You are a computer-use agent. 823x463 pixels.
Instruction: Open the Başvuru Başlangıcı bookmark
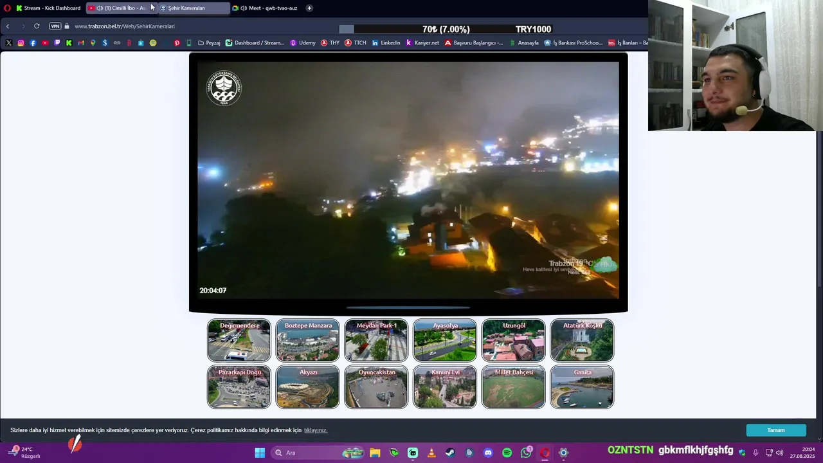click(x=474, y=43)
